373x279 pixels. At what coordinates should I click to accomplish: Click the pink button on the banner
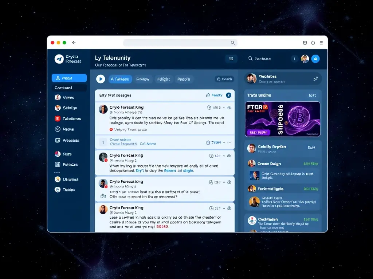[259, 132]
